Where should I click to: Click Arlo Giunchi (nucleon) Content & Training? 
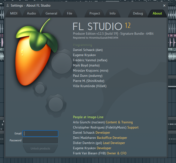tap(103, 122)
